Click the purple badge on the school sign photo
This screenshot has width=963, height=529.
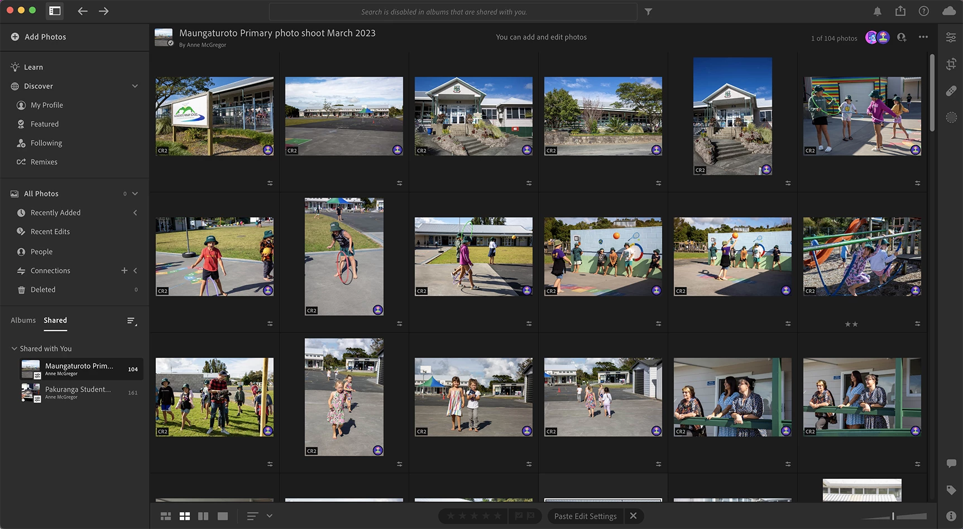268,150
